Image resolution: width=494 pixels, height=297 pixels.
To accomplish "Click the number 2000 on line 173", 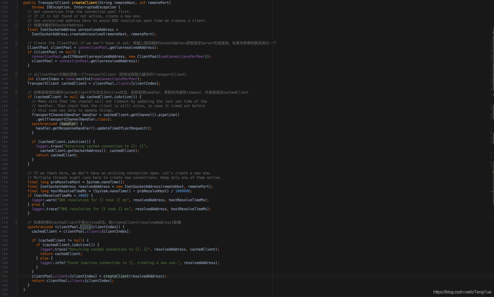I will point(82,195).
